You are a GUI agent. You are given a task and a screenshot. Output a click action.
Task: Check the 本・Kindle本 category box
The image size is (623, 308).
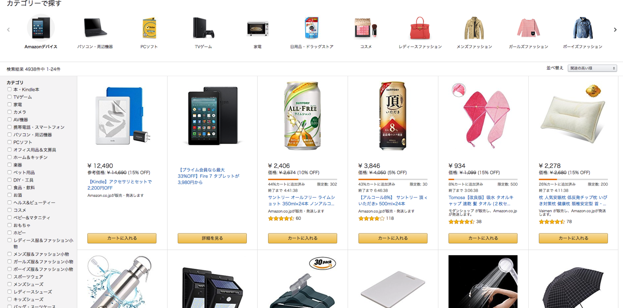9,89
